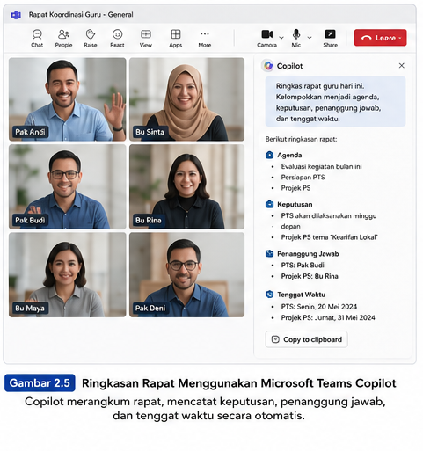Image resolution: width=423 pixels, height=451 pixels.
Task: Raise your hand in the meeting
Action: click(x=91, y=39)
